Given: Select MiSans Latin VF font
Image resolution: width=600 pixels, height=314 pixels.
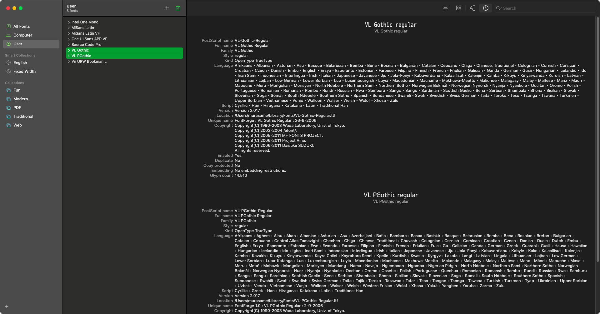Looking at the screenshot, I should pos(86,33).
